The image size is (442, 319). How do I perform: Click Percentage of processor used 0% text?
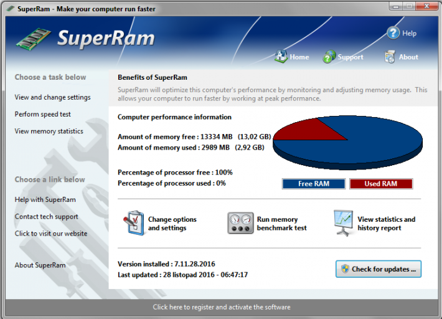click(172, 183)
